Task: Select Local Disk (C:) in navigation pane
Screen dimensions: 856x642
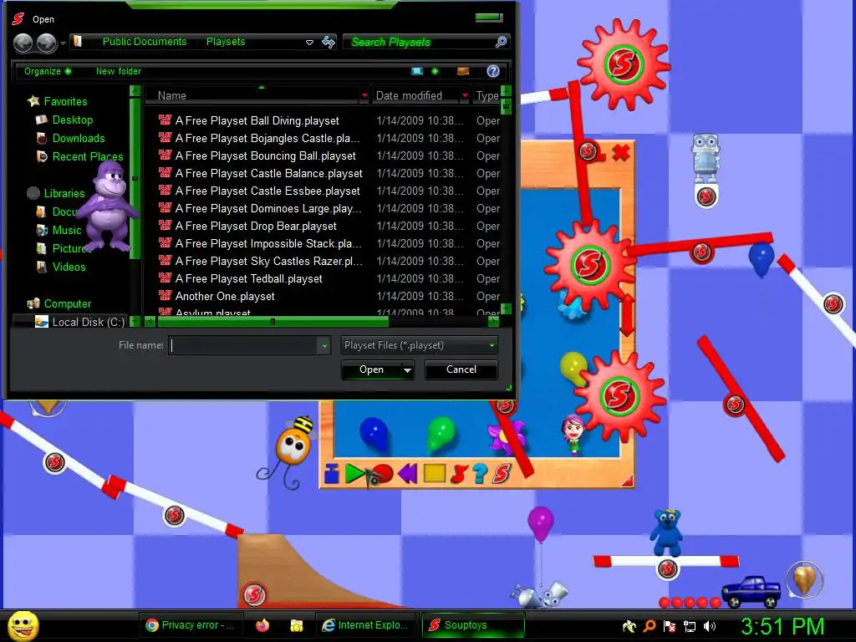Action: tap(88, 322)
